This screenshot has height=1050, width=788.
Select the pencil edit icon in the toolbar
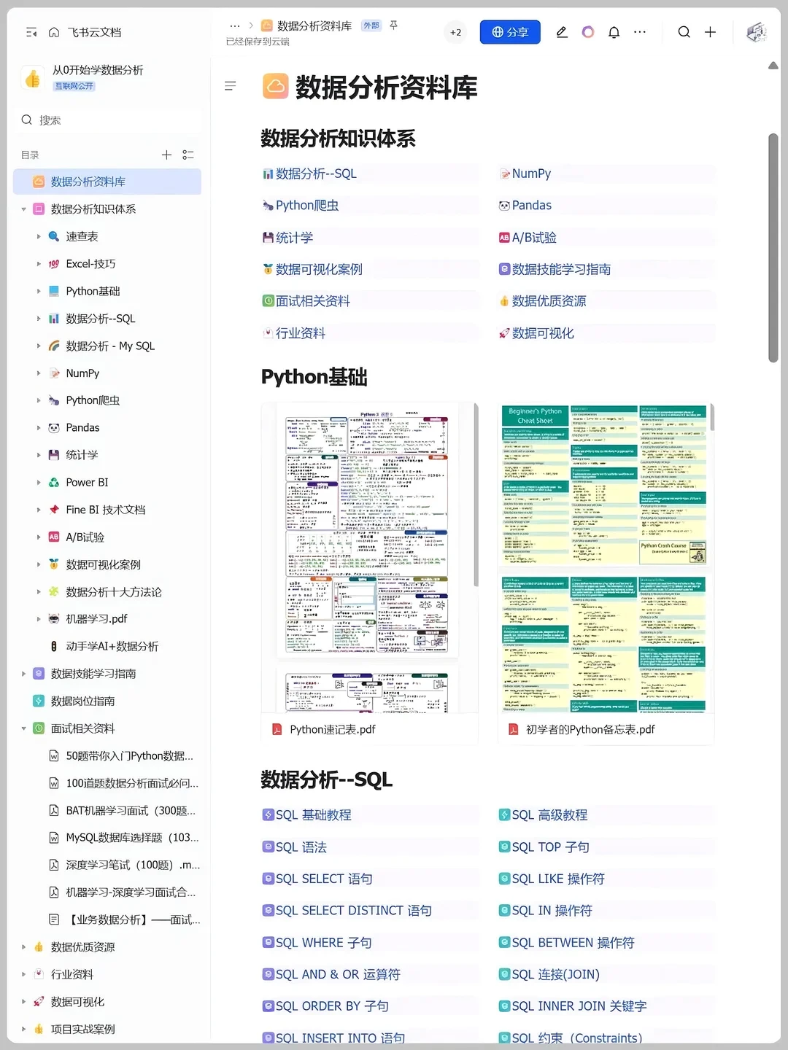pyautogui.click(x=562, y=32)
